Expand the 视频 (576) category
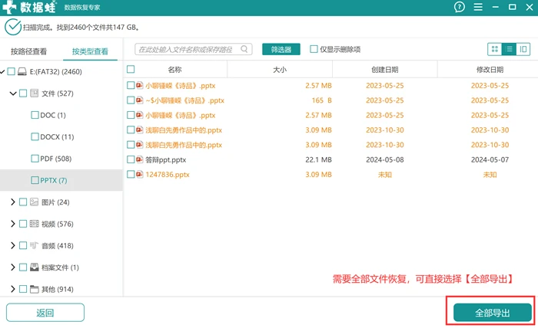 tap(13, 224)
